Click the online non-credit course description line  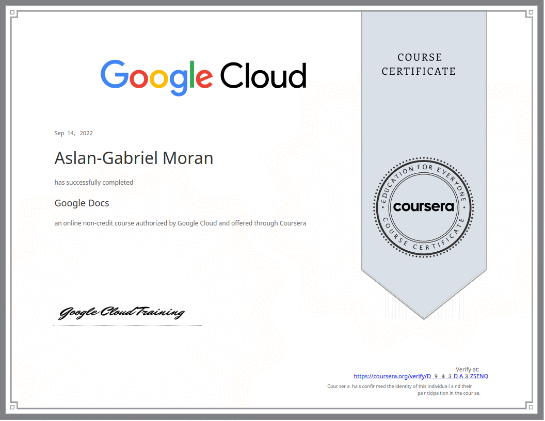[180, 223]
